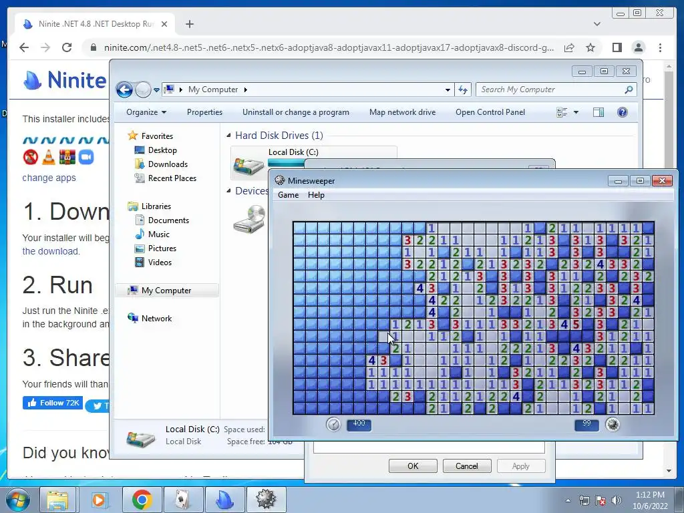Open the Windows Start menu

pyautogui.click(x=17, y=500)
